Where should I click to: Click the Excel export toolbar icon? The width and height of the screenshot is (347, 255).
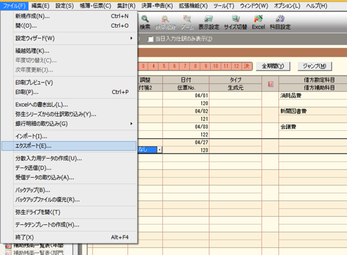click(x=258, y=22)
